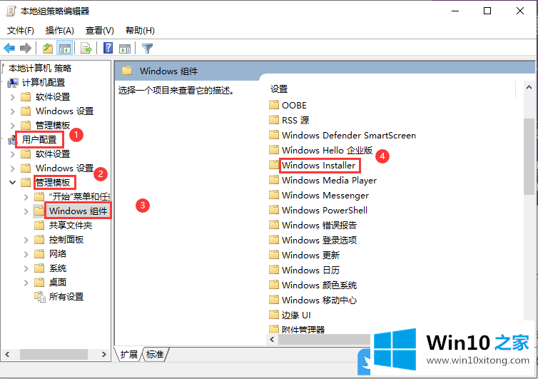Select Windows 移动中心 folder
This screenshot has height=379, width=538.
(319, 300)
